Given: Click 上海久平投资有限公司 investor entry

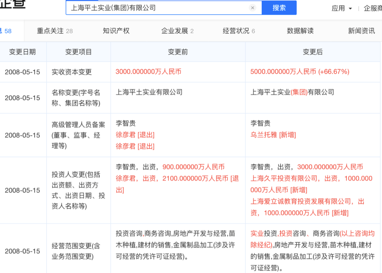Looking at the screenshot, I should click(311, 184).
